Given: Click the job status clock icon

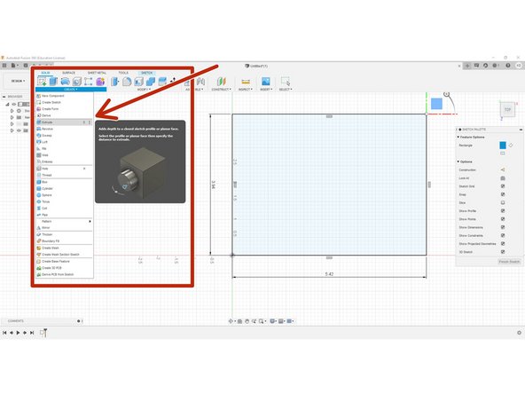Looking at the screenshot, I should (x=485, y=66).
